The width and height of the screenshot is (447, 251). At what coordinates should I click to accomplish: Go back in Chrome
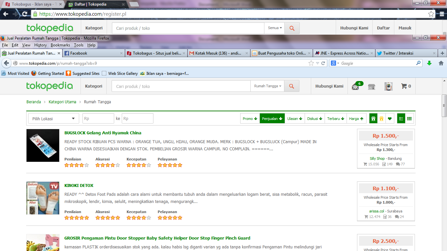click(x=6, y=14)
